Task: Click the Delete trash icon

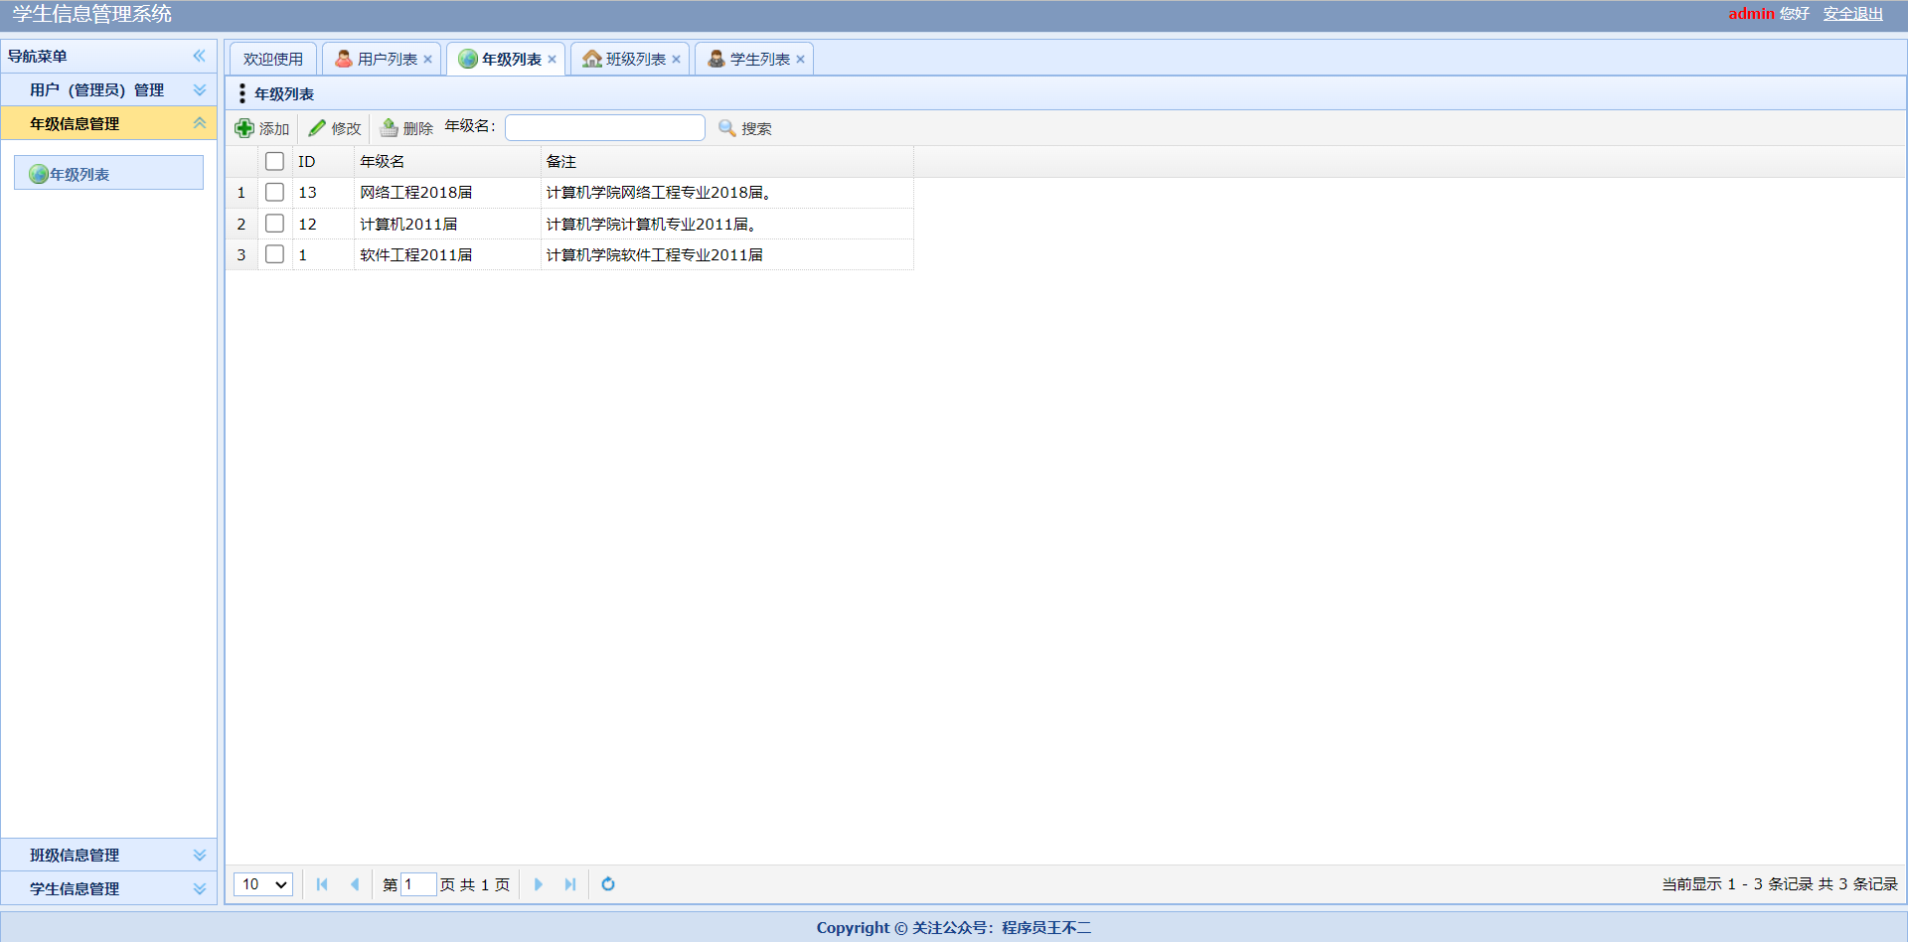Action: [390, 128]
